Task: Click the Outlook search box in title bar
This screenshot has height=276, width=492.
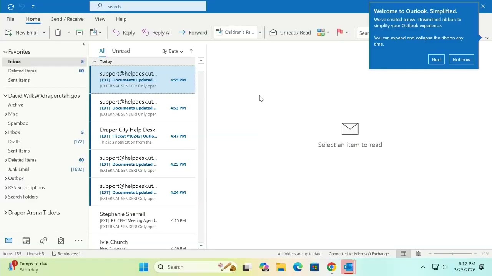Action: pyautogui.click(x=148, y=6)
